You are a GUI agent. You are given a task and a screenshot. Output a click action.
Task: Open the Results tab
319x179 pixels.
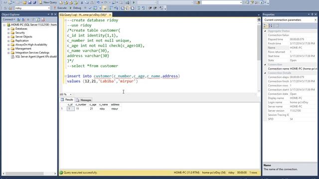(x=67, y=99)
